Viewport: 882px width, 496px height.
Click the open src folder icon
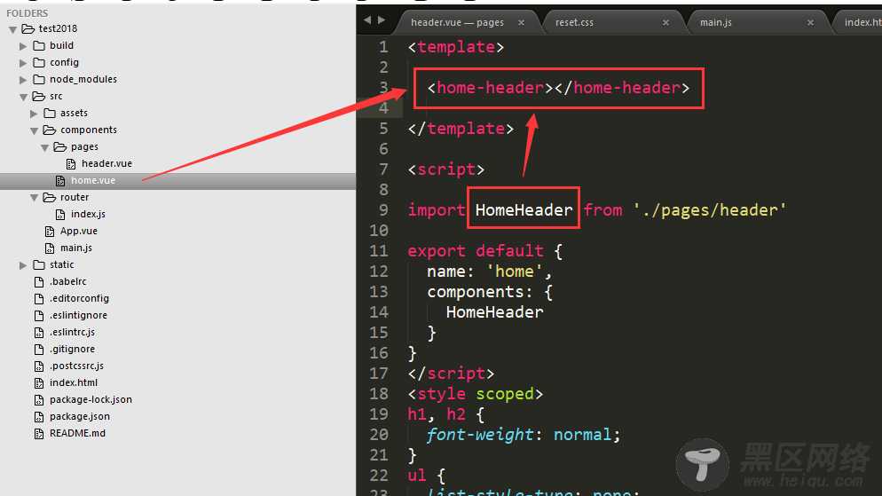pos(39,96)
